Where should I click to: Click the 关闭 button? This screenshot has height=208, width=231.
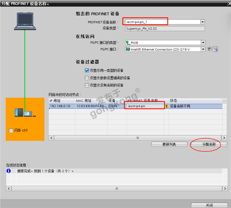click(x=209, y=205)
